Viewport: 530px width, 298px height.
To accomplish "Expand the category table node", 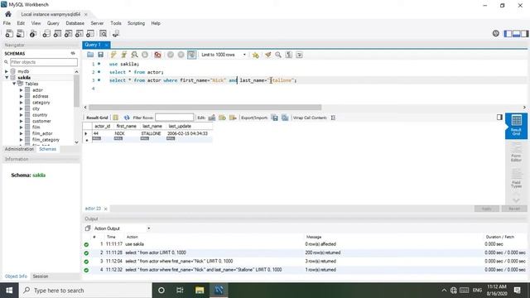I will click(21, 103).
